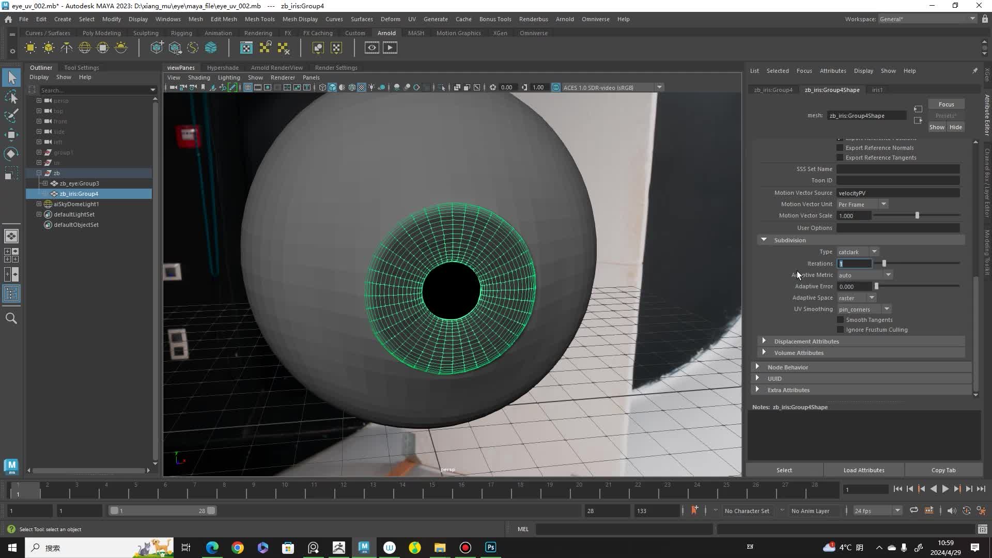Go to the start of the playback range
Image resolution: width=992 pixels, height=558 pixels.
click(897, 489)
